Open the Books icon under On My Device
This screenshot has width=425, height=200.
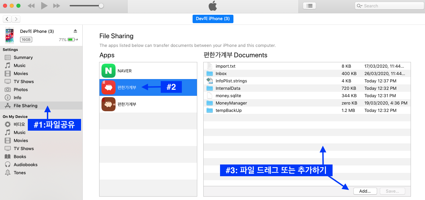click(8, 157)
